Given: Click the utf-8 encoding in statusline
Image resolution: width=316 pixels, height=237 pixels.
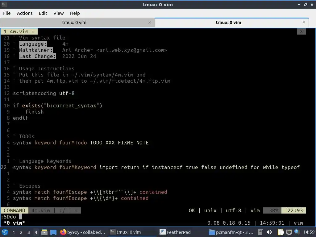Looking at the screenshot, I should (233, 210).
